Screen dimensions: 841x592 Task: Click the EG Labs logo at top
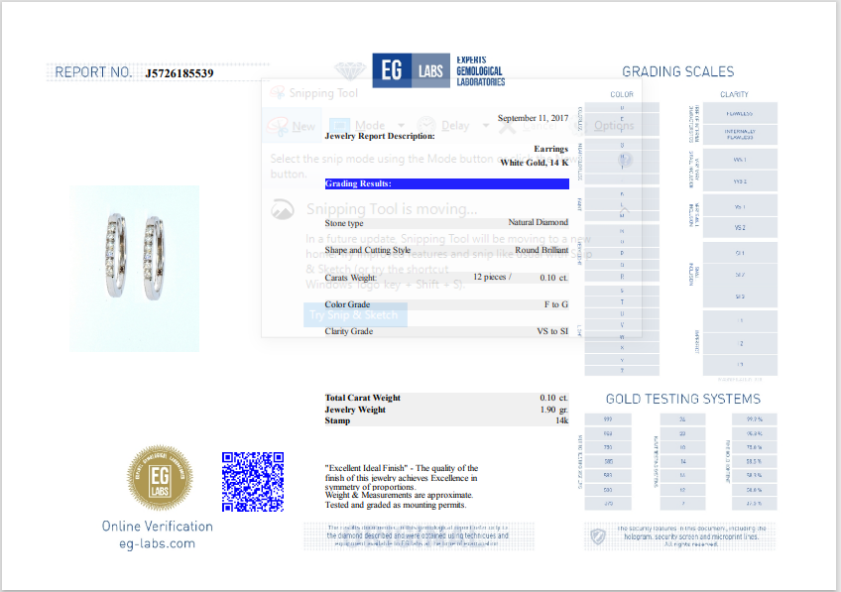click(411, 70)
